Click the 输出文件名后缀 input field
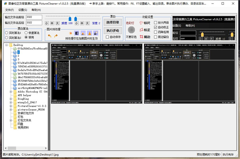 34,23
